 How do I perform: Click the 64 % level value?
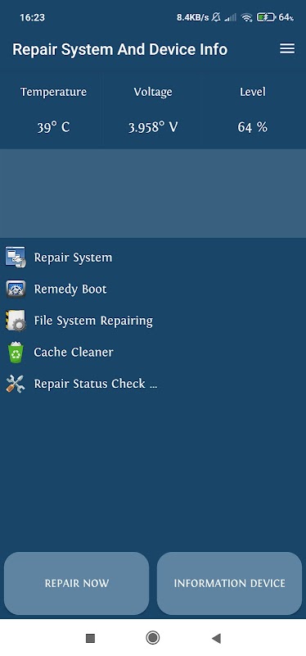pos(253,127)
